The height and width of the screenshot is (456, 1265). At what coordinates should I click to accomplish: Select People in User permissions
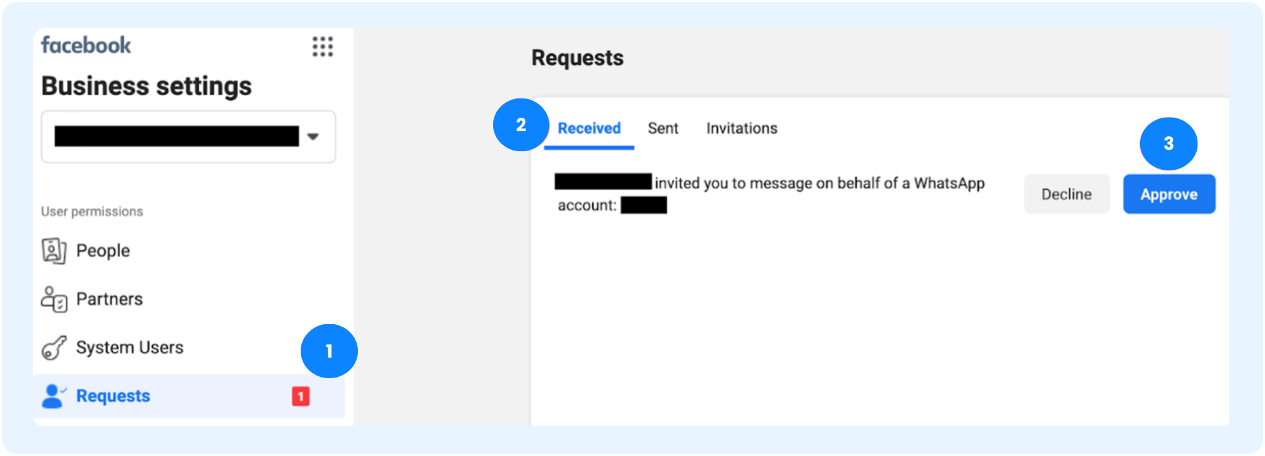103,251
